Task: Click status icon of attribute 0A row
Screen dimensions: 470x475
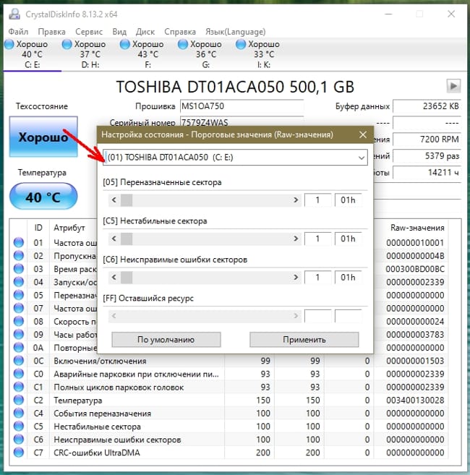Action: 19,348
